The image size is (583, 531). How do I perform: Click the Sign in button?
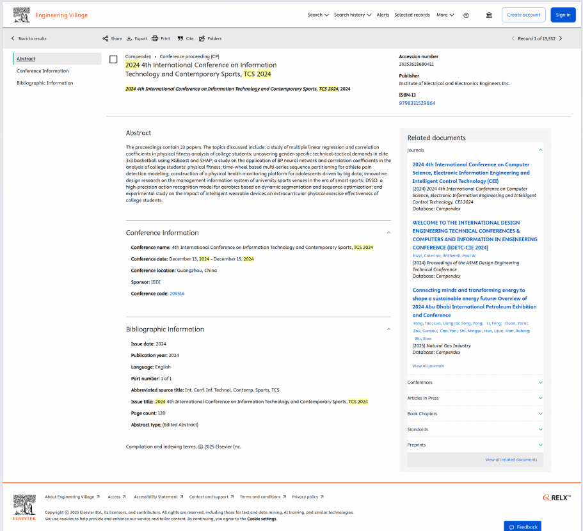pyautogui.click(x=563, y=15)
